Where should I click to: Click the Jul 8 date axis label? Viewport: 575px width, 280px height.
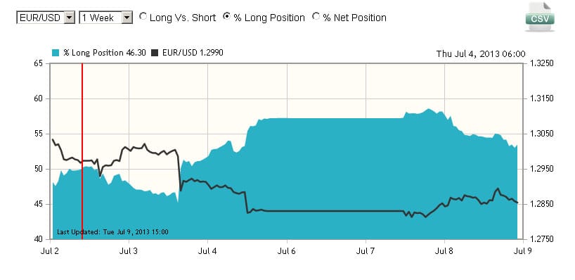(444, 251)
